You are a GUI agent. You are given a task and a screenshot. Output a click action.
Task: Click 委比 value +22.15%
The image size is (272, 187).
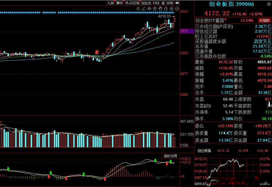click(x=226, y=126)
